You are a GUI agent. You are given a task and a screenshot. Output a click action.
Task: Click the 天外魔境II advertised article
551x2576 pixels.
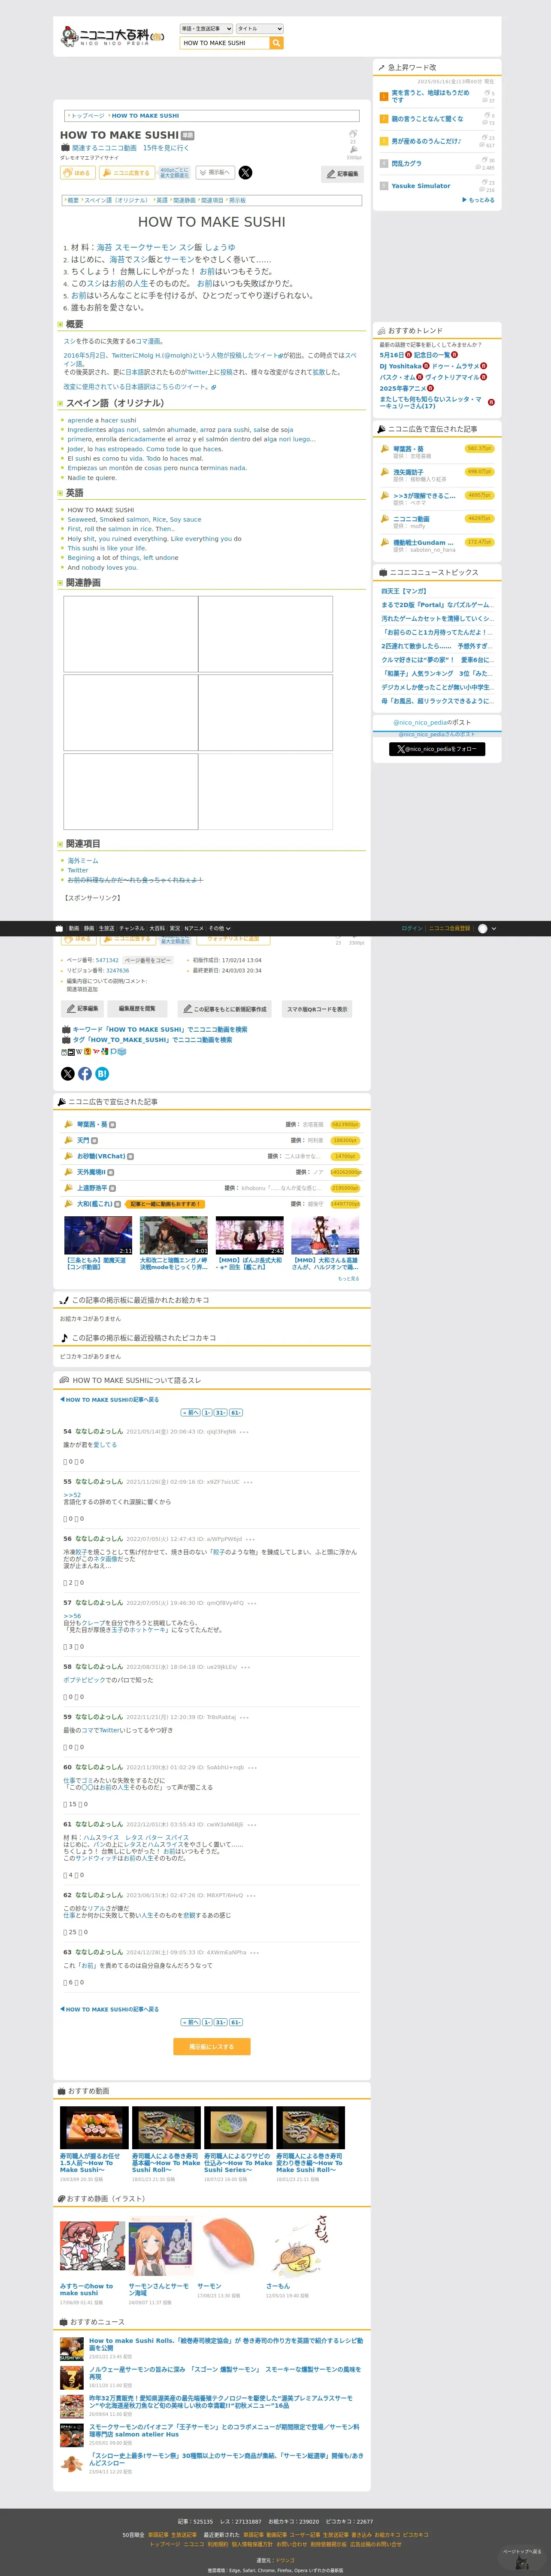(x=91, y=1172)
